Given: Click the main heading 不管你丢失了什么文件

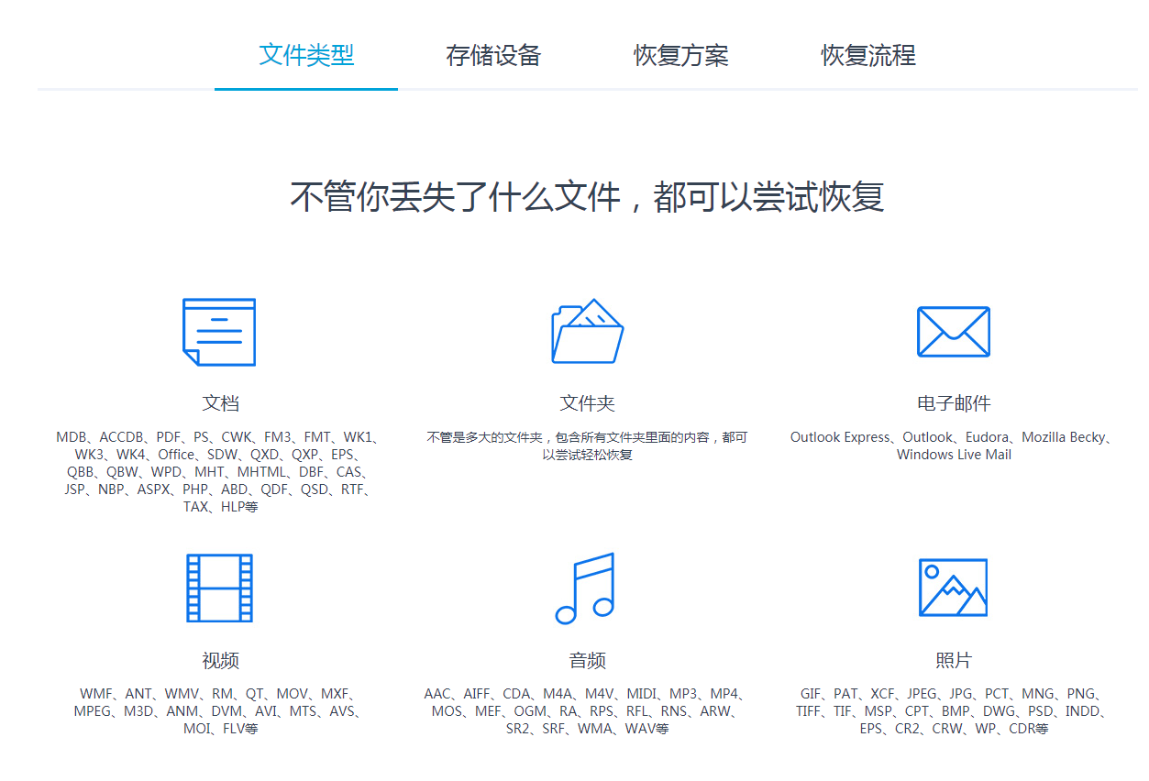Looking at the screenshot, I should coord(587,197).
